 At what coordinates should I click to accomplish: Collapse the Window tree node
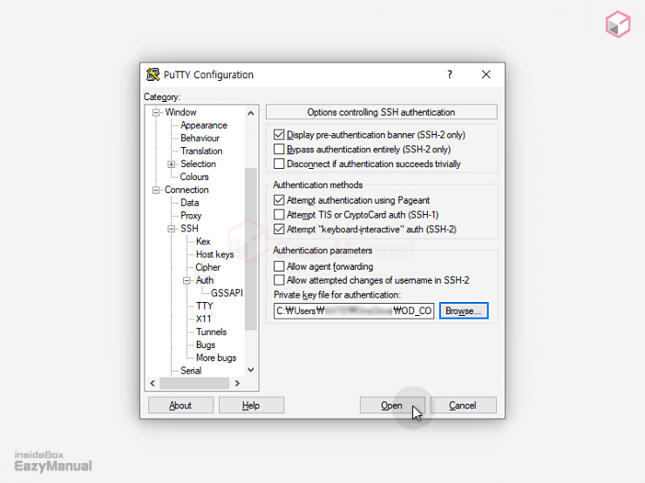point(155,112)
